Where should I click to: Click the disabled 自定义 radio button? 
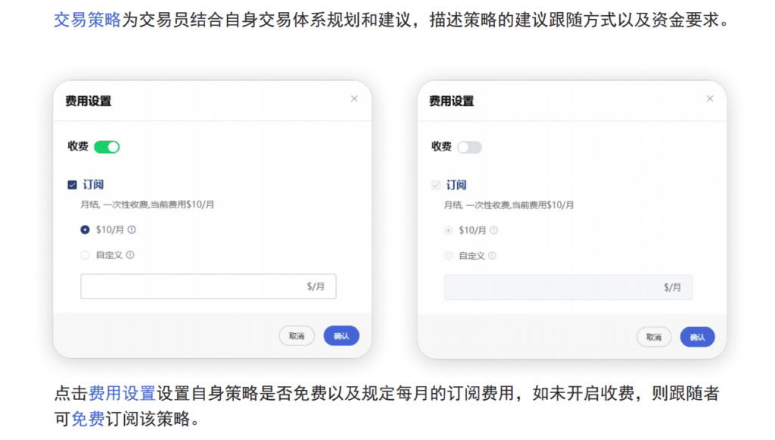448,256
